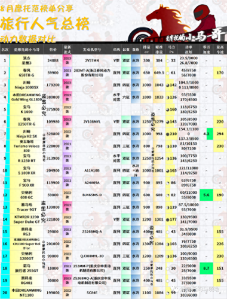Select the 贝纳利 600 GC model cell

pyautogui.click(x=26, y=195)
